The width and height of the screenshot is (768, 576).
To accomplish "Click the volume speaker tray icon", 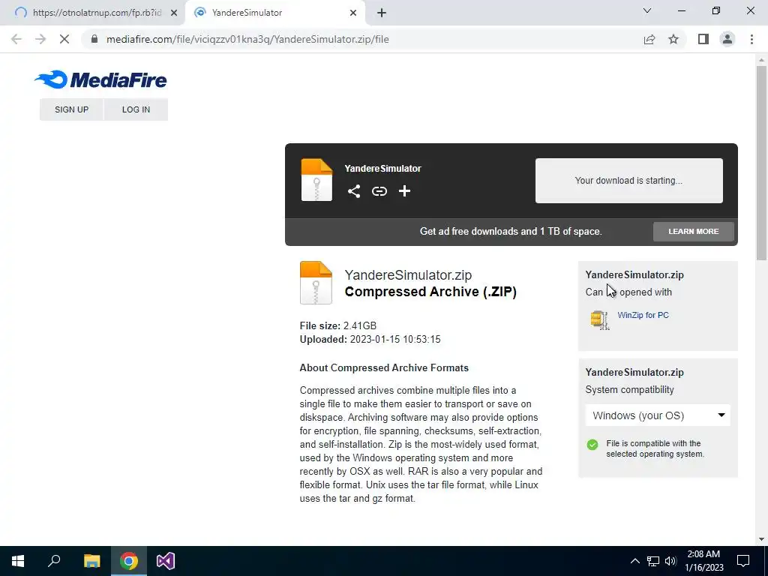I will pyautogui.click(x=670, y=561).
